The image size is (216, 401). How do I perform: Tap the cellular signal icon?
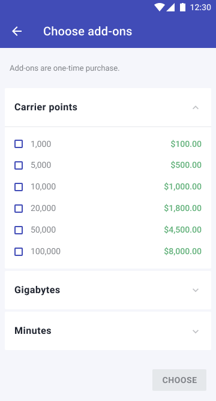[x=170, y=7]
